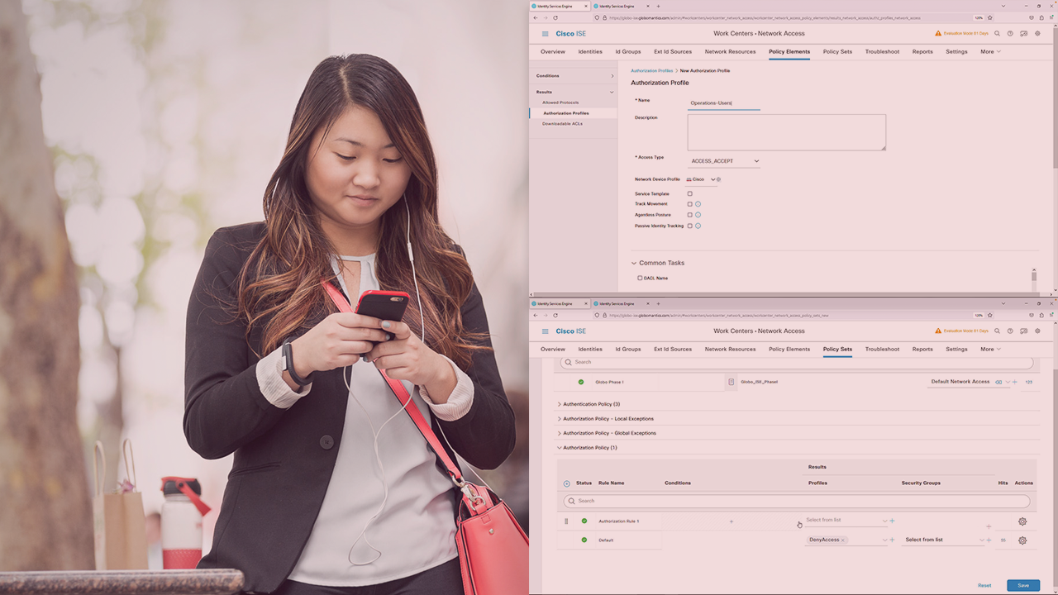Open the gear actions for Authorization Rule 1
This screenshot has width=1058, height=595.
1022,521
